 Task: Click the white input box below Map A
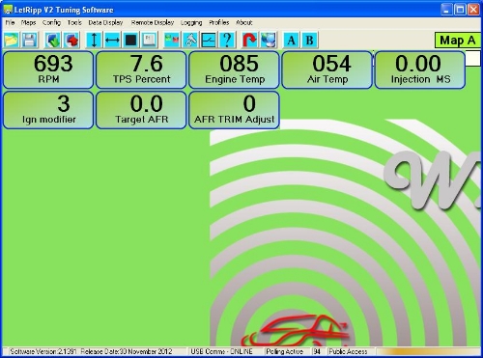472,58
